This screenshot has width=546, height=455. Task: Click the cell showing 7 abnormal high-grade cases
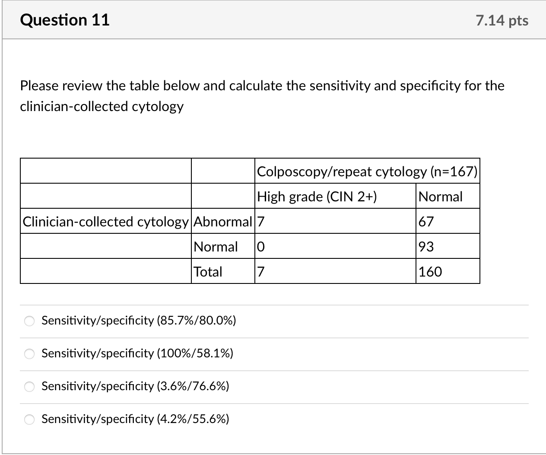tap(260, 221)
